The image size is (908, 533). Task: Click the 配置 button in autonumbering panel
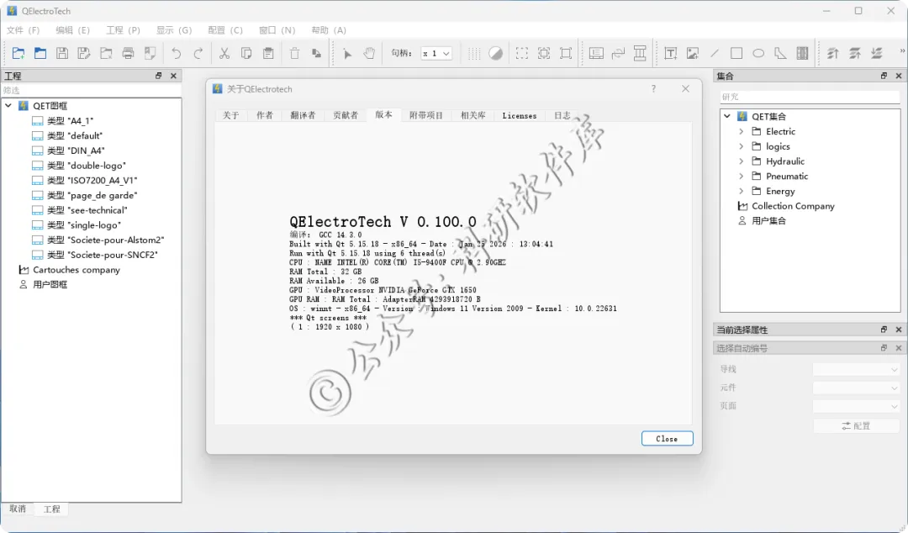(856, 426)
